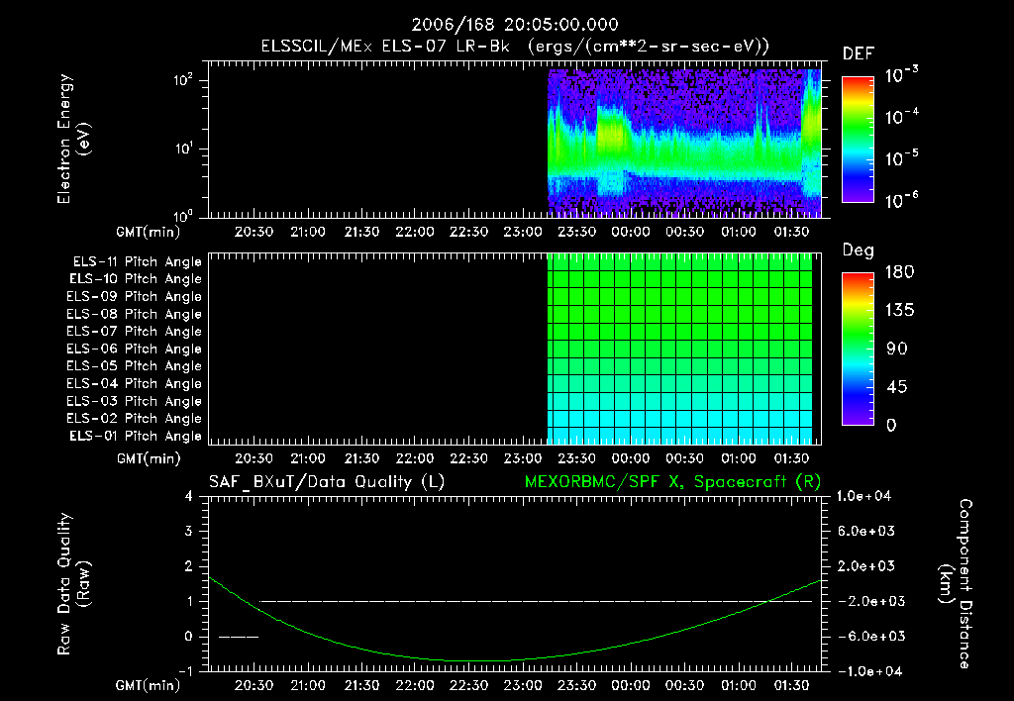Click the long white data quality line at 1
1014x701 pixels.
coord(536,601)
